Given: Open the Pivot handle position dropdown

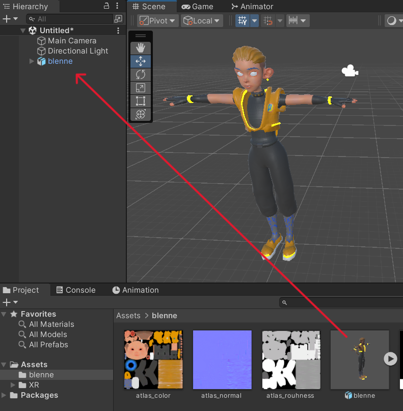Looking at the screenshot, I should click(157, 21).
